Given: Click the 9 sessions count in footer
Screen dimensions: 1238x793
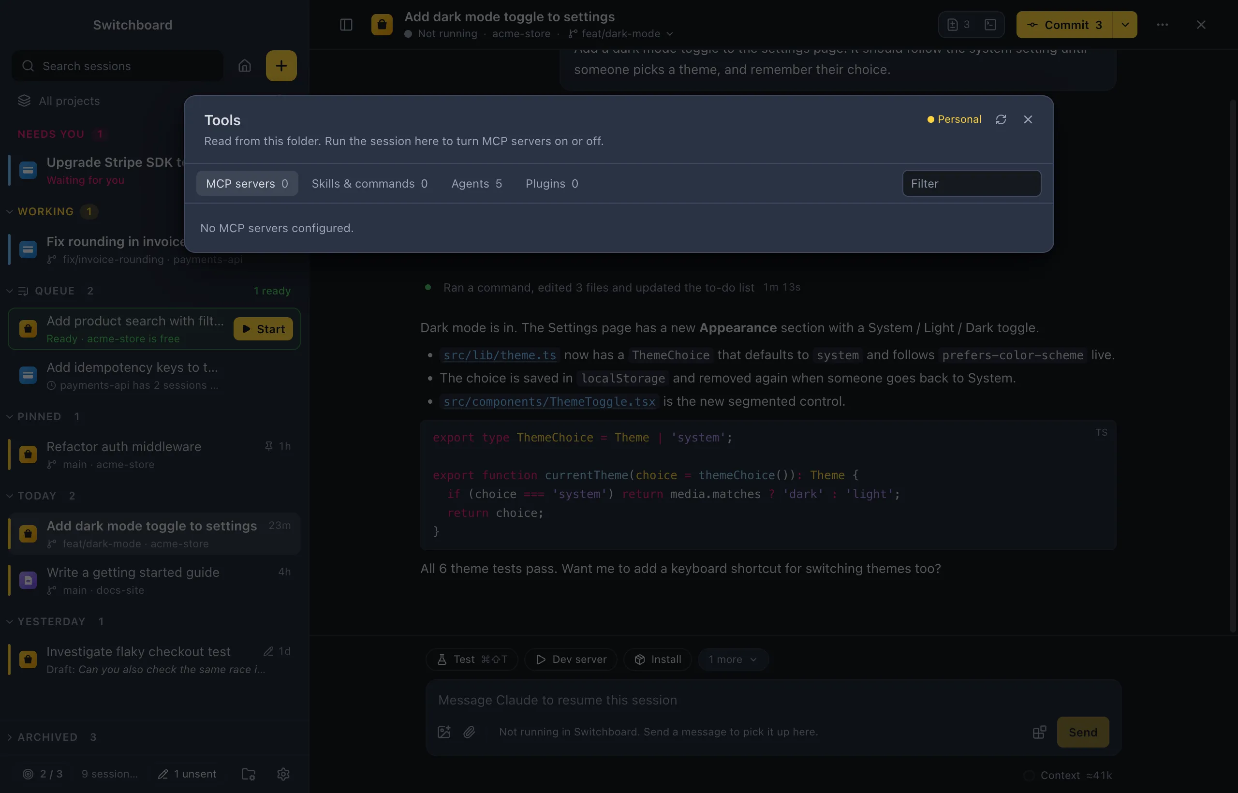Looking at the screenshot, I should point(110,774).
